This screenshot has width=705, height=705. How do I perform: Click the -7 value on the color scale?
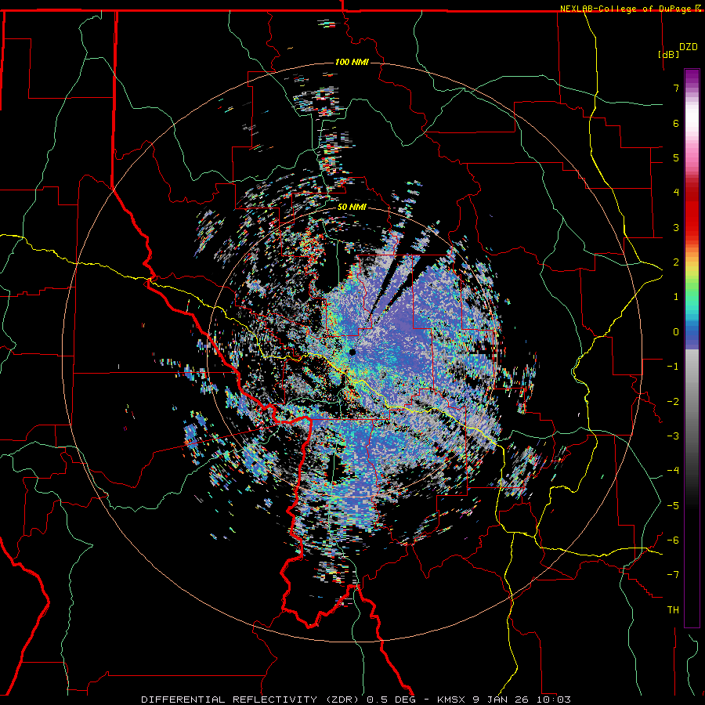(x=673, y=575)
